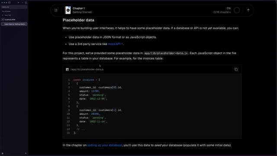277x156 pixels.
Task: Click customers[0].id in the code
Action: click(x=110, y=88)
